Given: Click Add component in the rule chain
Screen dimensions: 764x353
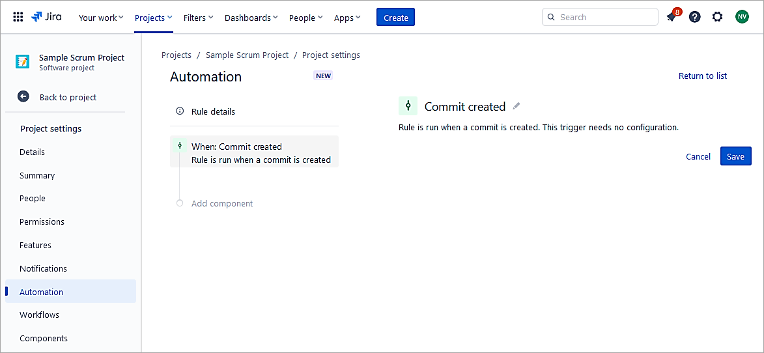Looking at the screenshot, I should pos(222,204).
